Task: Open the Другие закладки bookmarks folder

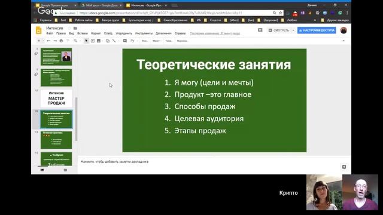Action: pyautogui.click(x=335, y=20)
